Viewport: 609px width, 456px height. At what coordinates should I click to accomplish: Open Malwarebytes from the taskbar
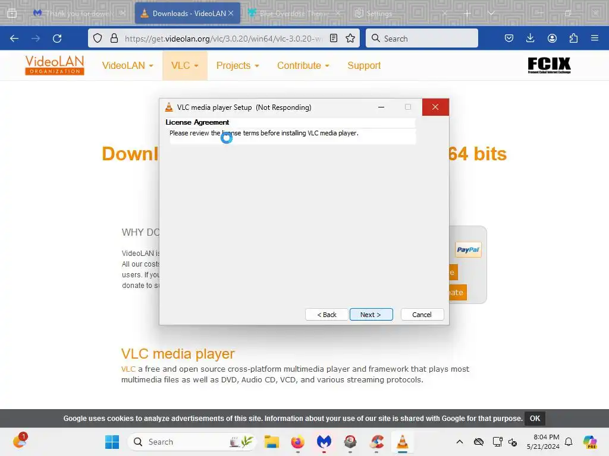pyautogui.click(x=324, y=442)
